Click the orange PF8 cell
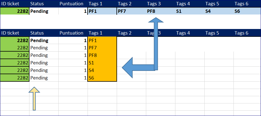The height and width of the screenshot is (116, 261). click(x=102, y=55)
